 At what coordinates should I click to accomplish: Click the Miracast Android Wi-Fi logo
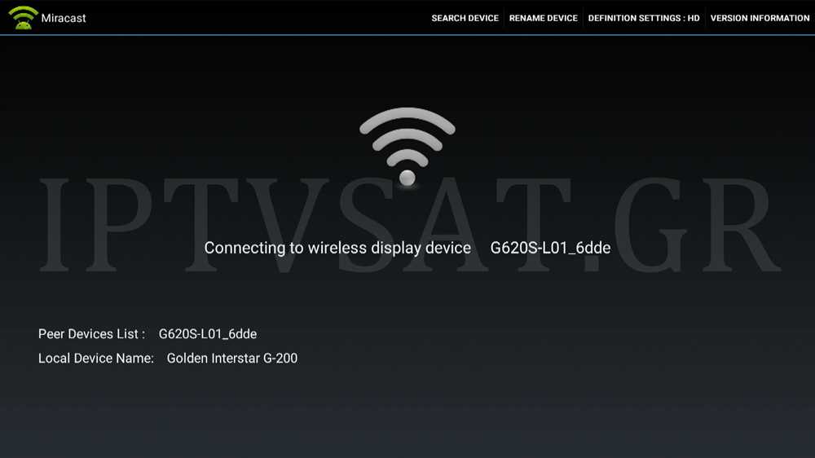pos(23,18)
